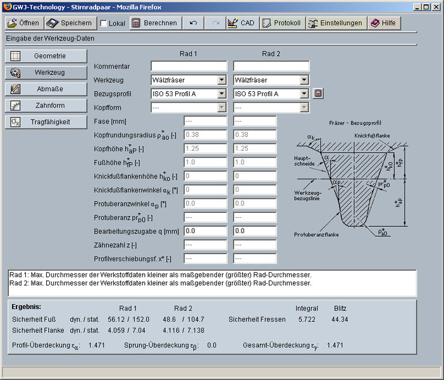Switch to the Tragfähigkeit section

pyautogui.click(x=46, y=122)
